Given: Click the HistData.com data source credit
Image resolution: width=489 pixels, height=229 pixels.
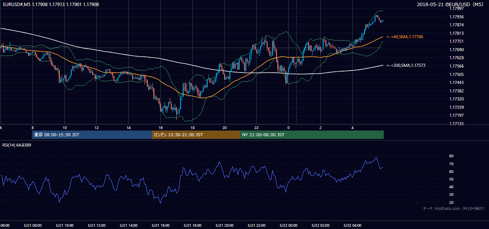Looking at the screenshot, I should pos(453,208).
